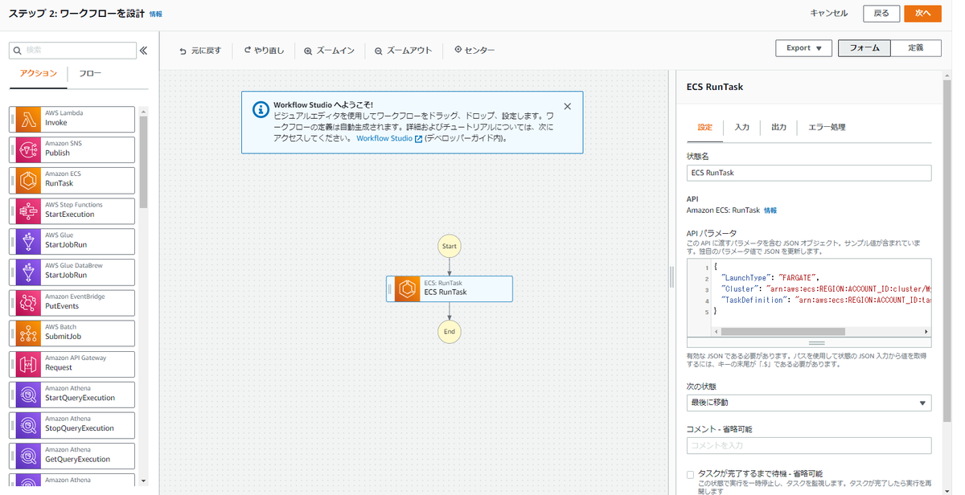Click the 次へ button
The height and width of the screenshot is (495, 965).
[922, 14]
